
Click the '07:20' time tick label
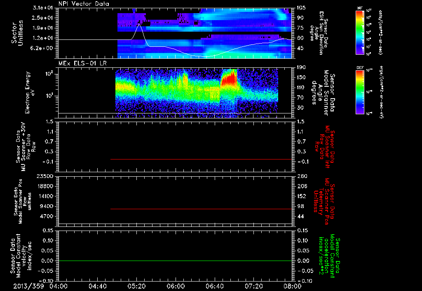[x=253, y=286]
